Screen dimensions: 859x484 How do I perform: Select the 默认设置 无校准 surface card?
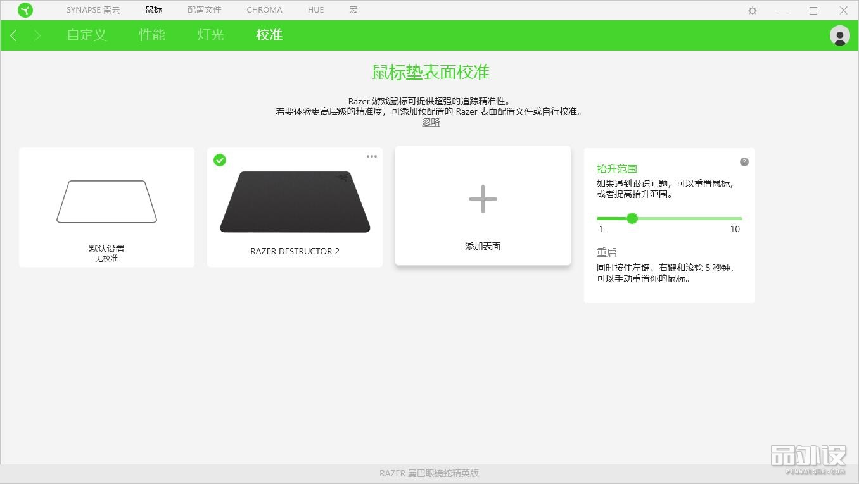coord(106,207)
